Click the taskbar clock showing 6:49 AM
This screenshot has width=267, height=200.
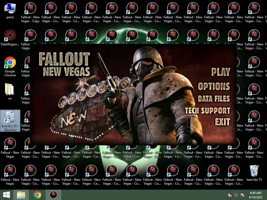point(256,195)
